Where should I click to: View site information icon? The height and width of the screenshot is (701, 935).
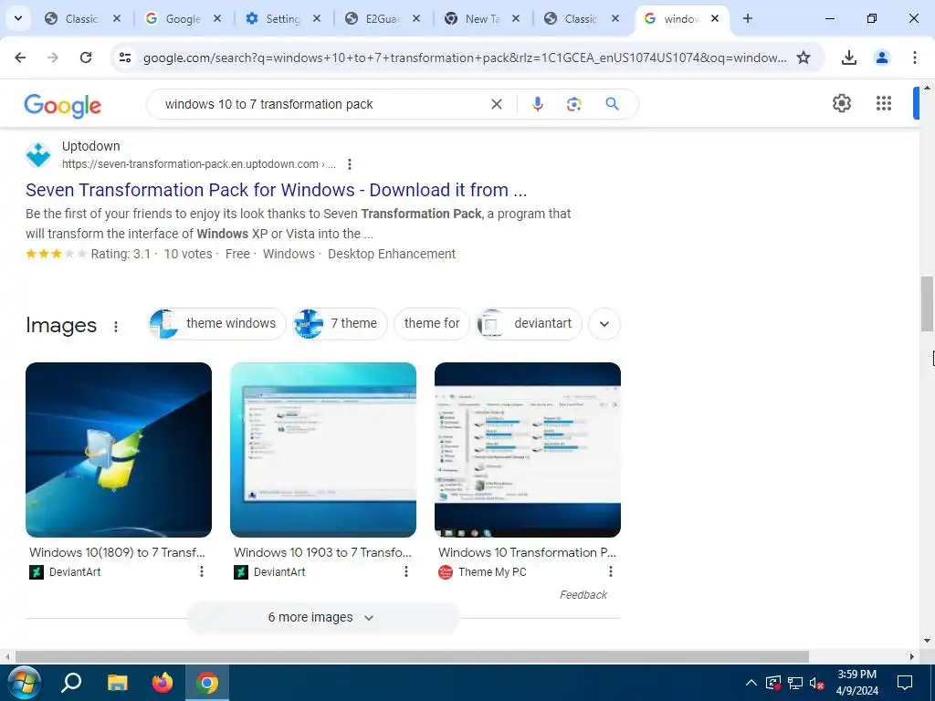coord(124,58)
